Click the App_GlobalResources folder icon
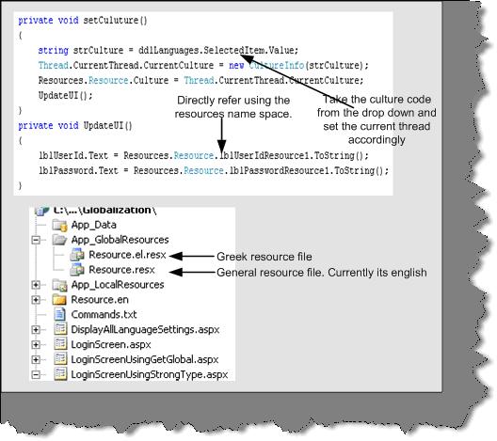Screen dimensions: 497x441 [59, 240]
